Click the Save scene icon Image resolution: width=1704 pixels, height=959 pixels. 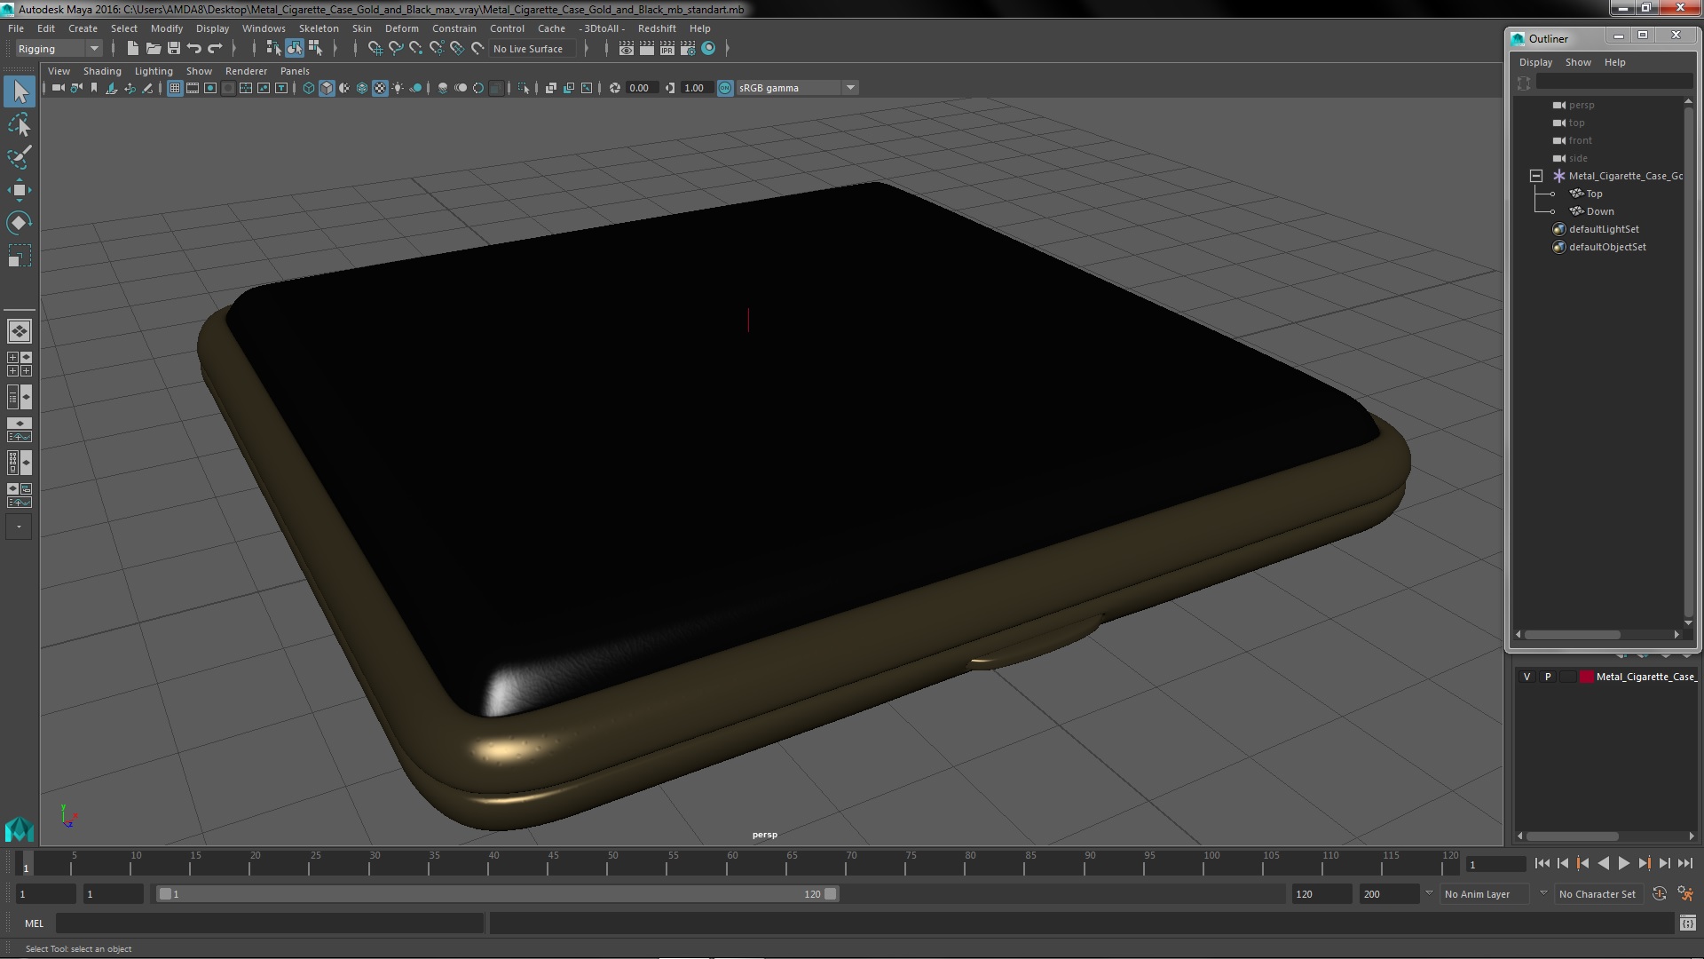click(x=174, y=49)
